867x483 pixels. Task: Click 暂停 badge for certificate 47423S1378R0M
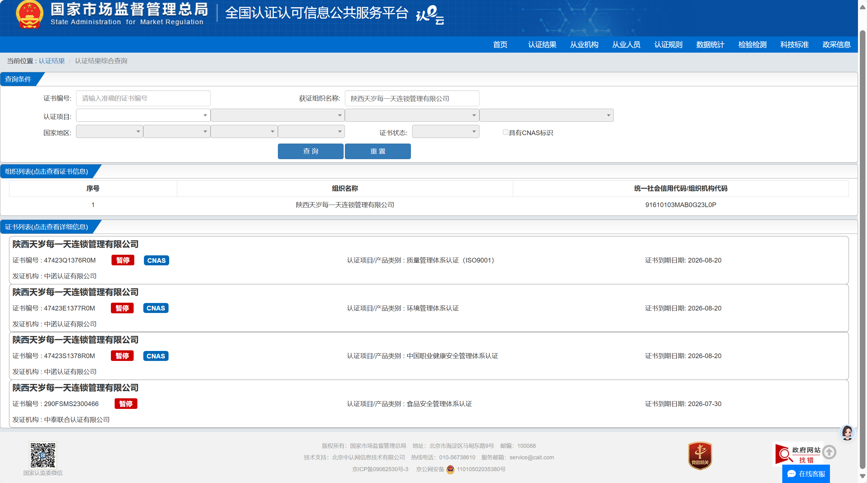point(122,356)
